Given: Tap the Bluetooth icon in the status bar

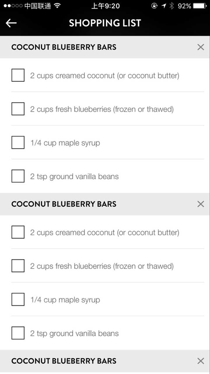Looking at the screenshot, I should [x=172, y=6].
